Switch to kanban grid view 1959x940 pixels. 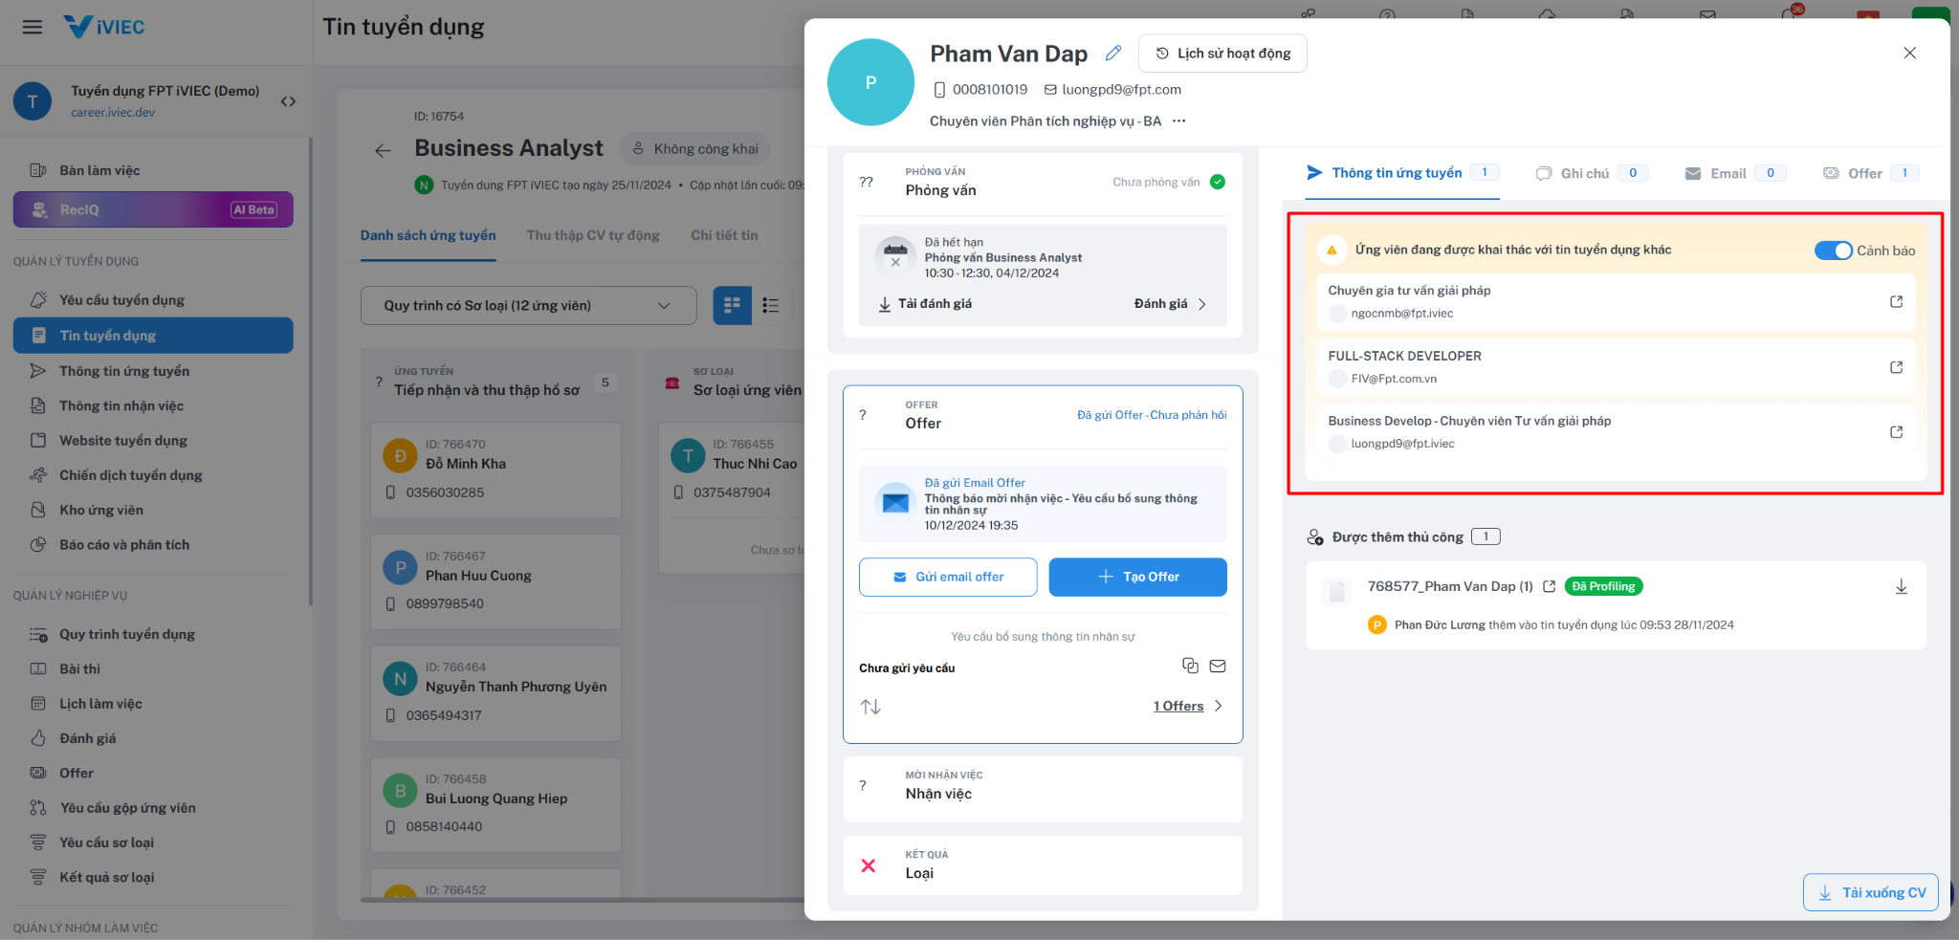732,306
